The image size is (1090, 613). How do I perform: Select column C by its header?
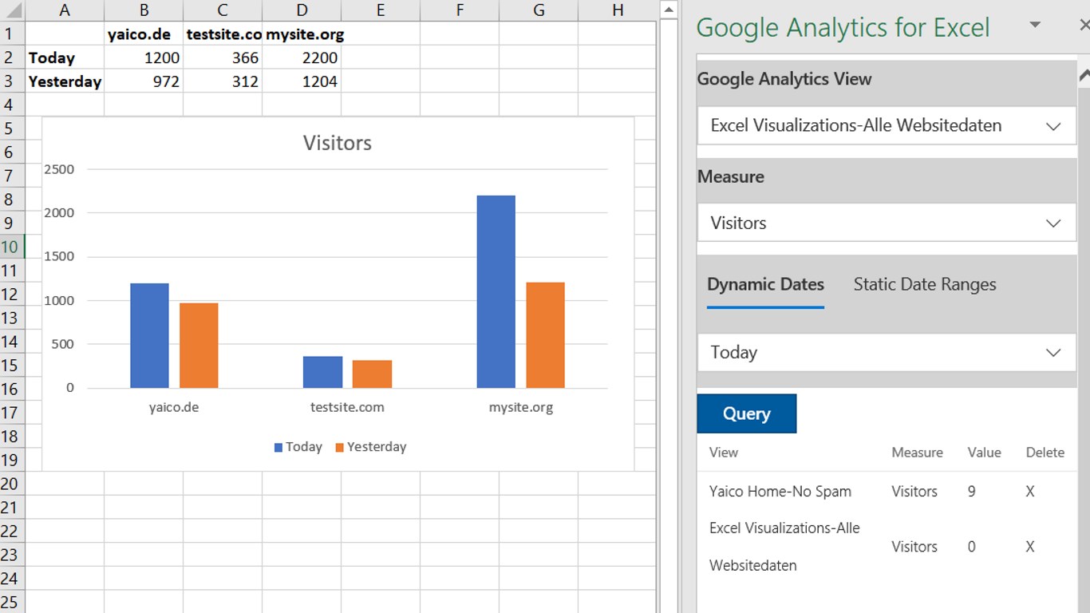(223, 10)
